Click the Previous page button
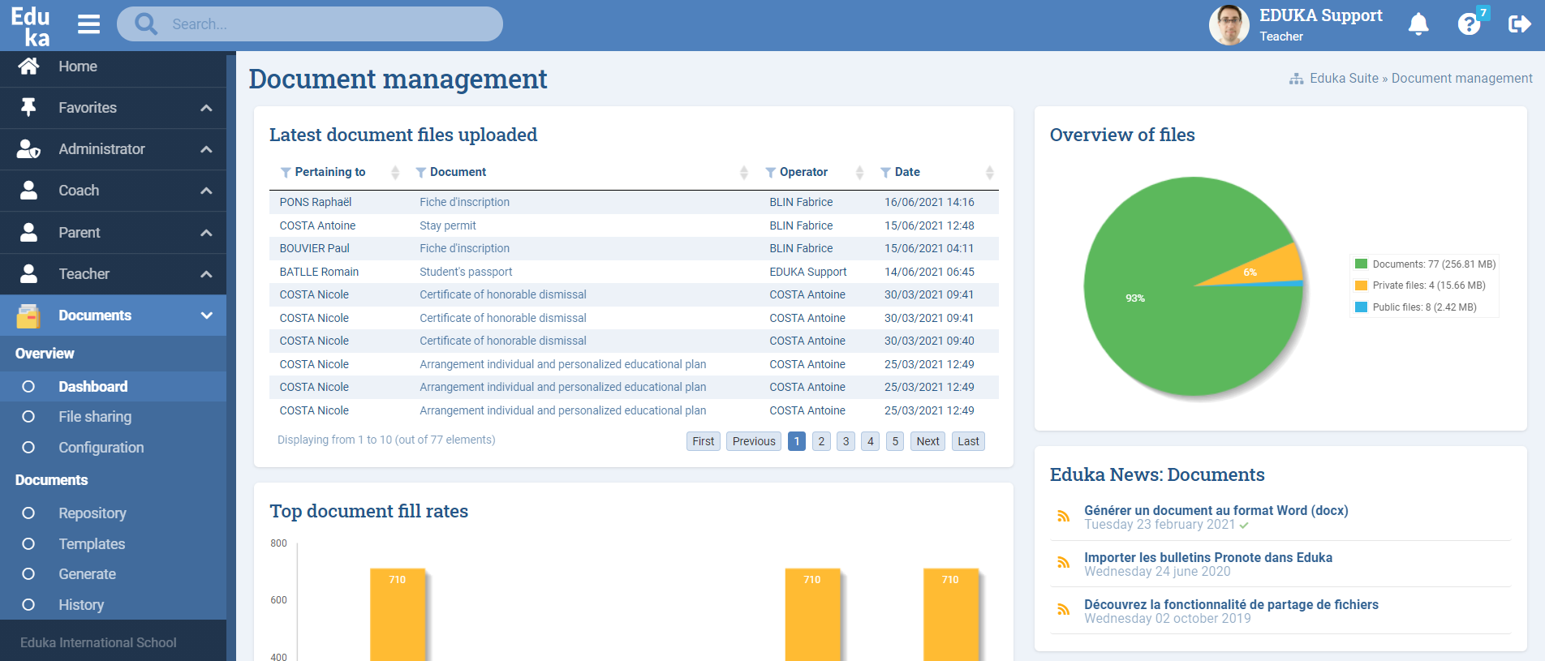The height and width of the screenshot is (661, 1545). click(x=754, y=441)
